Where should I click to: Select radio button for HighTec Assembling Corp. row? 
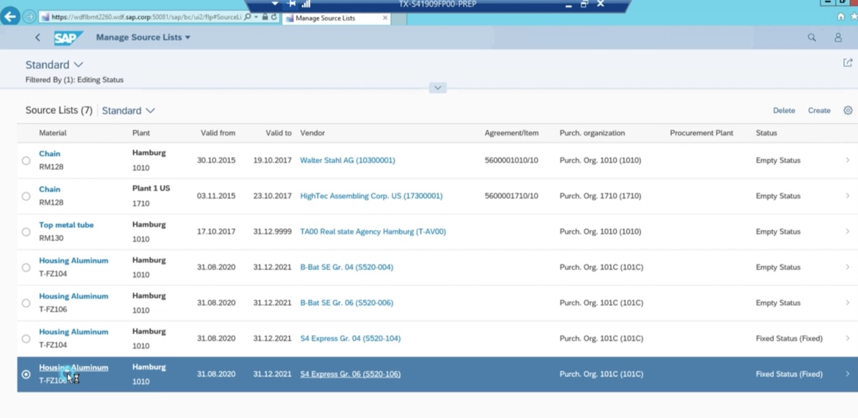(x=26, y=197)
